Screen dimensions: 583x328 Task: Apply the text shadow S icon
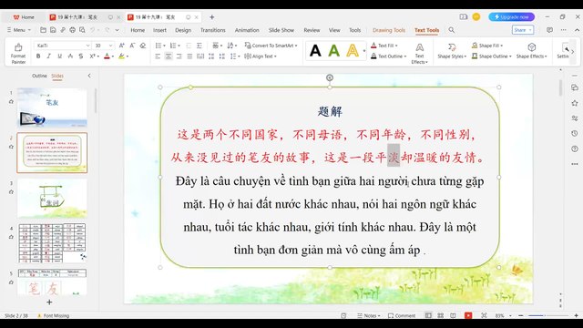click(x=81, y=56)
